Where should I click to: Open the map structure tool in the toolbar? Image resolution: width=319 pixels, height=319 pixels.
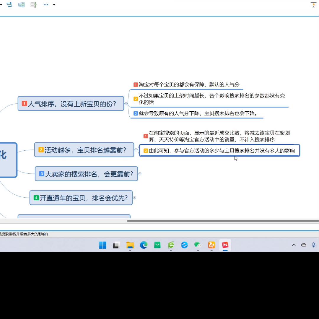pyautogui.click(x=21, y=5)
